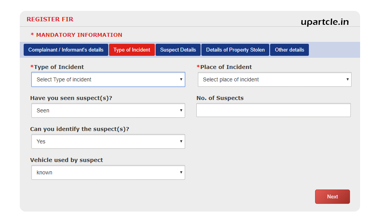The image size is (376, 217).
Task: Click the No. of Suspects label
Action: 220,98
